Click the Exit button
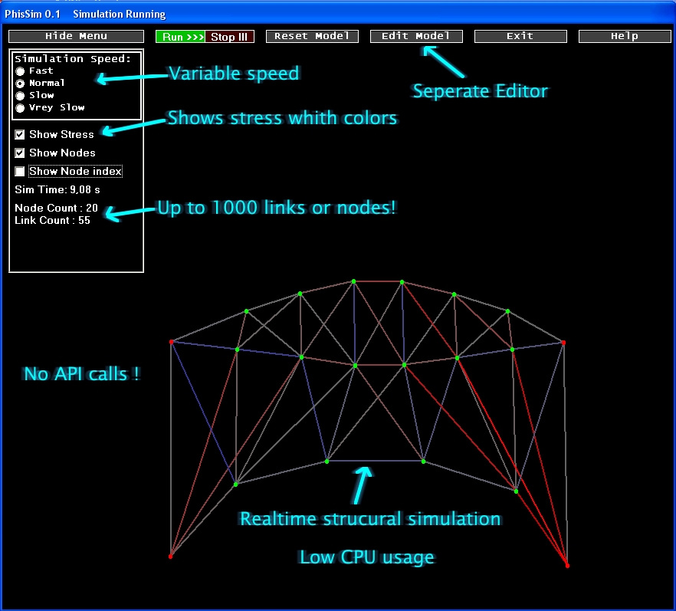The width and height of the screenshot is (676, 611). point(520,36)
